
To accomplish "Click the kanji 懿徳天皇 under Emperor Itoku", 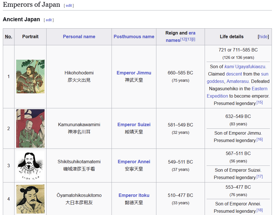I will click(x=134, y=203).
